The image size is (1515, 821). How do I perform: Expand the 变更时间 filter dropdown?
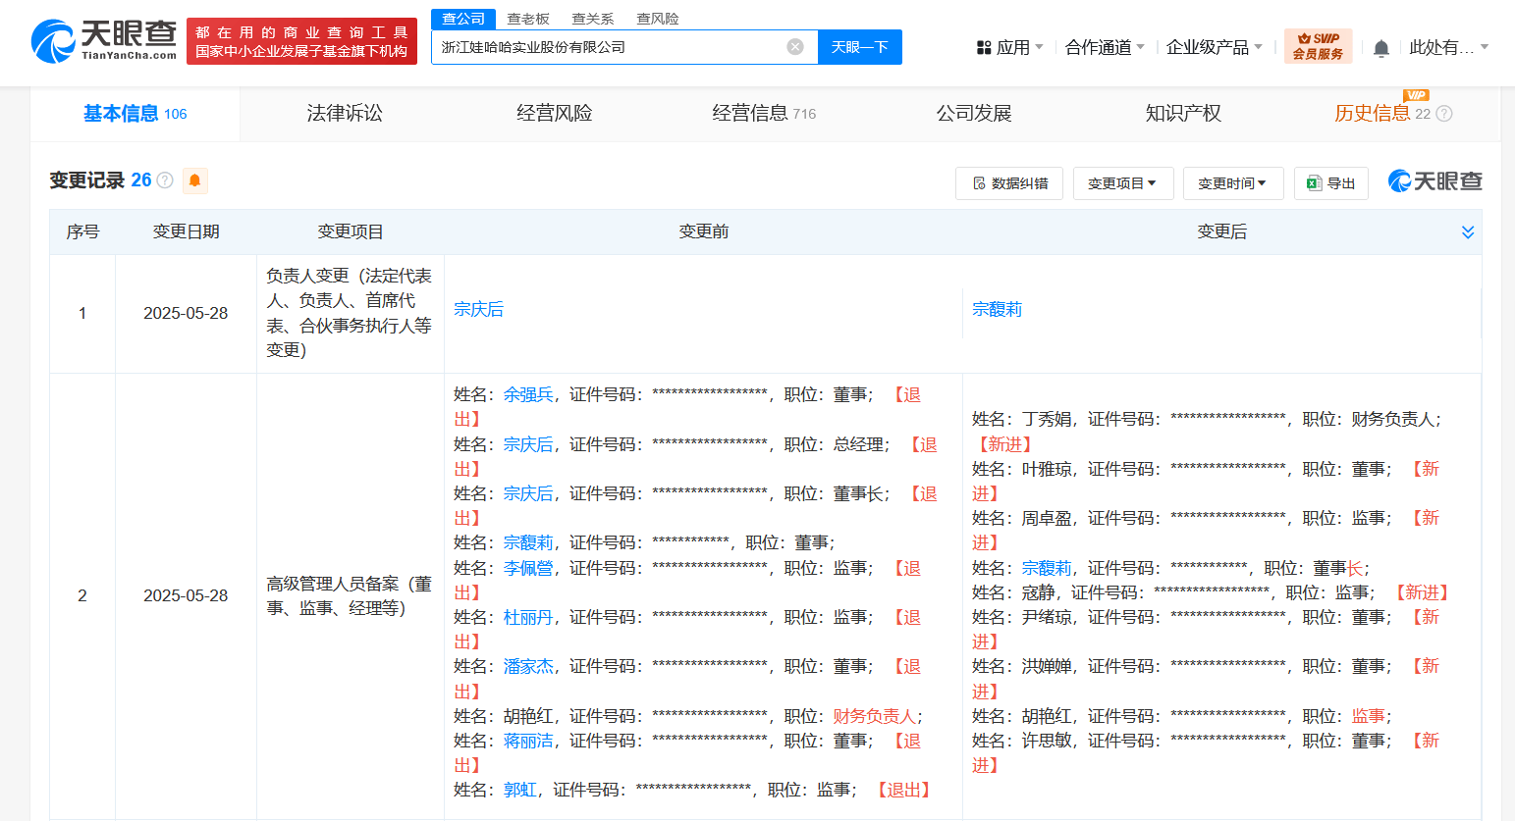pos(1232,183)
